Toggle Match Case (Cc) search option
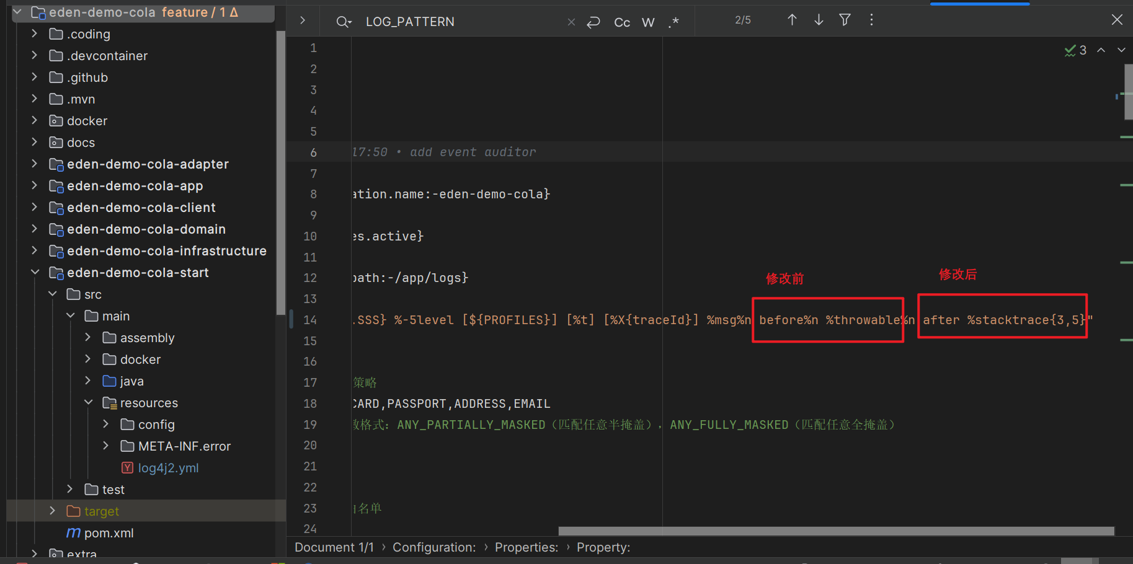The width and height of the screenshot is (1133, 564). [x=622, y=22]
